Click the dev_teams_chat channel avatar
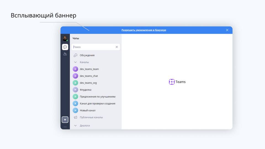This screenshot has height=149, width=265. (x=75, y=76)
